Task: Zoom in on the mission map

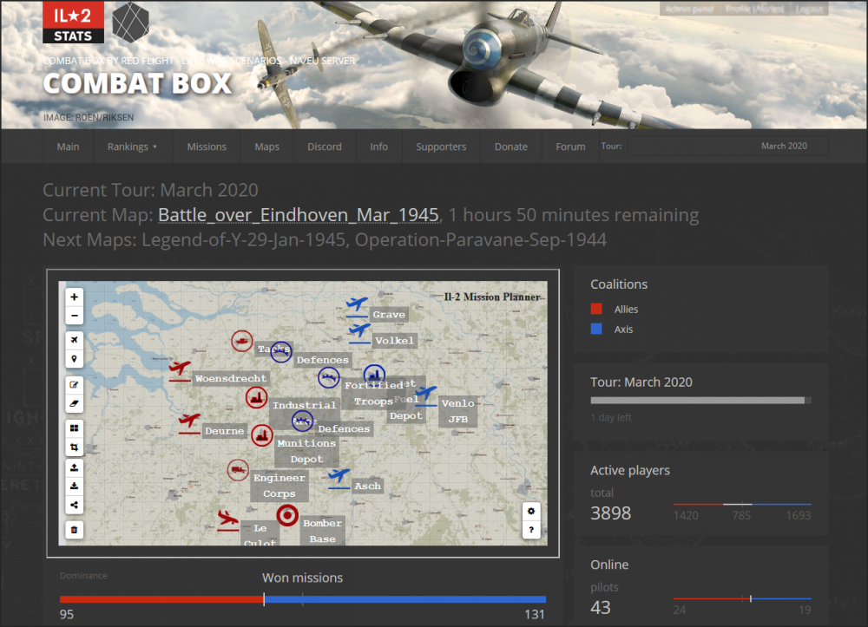Action: pyautogui.click(x=74, y=297)
